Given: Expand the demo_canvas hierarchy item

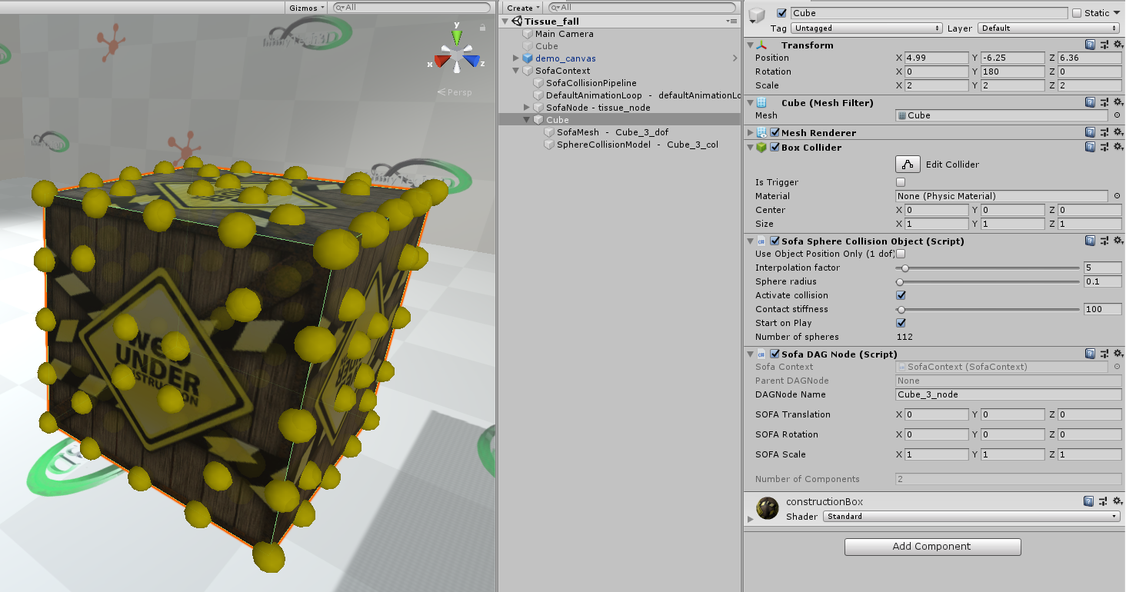Looking at the screenshot, I should 515,58.
